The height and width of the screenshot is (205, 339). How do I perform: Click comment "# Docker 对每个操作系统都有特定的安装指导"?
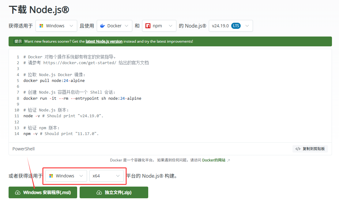[70, 57]
